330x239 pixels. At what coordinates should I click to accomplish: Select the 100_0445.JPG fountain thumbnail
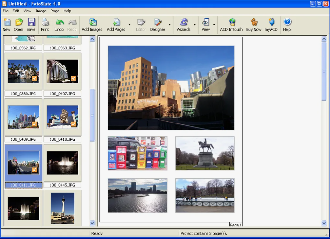62,162
